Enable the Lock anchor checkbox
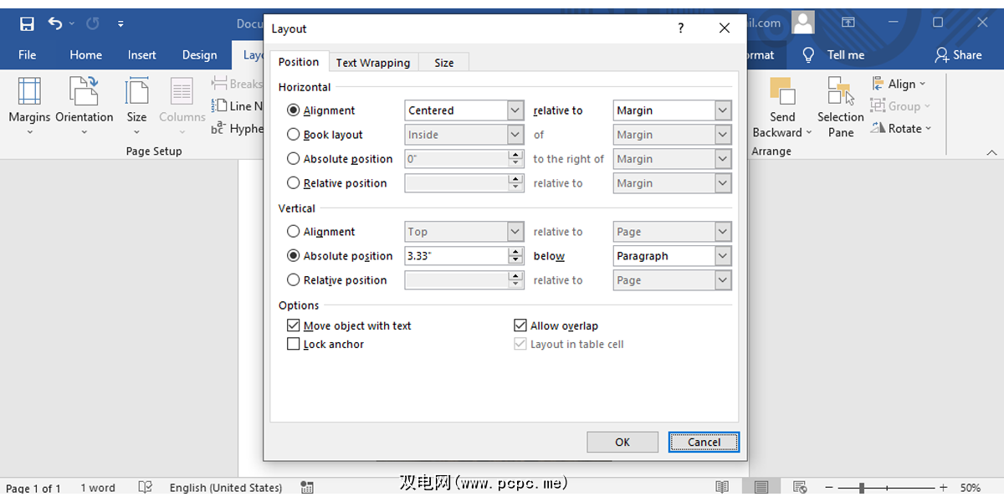 pos(294,345)
